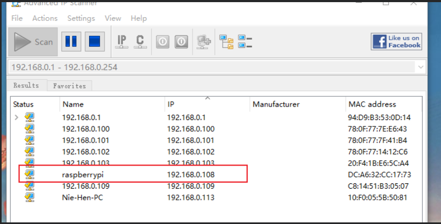Click IP cell 192.168.0.108
This screenshot has width=441, height=224.
click(190, 175)
